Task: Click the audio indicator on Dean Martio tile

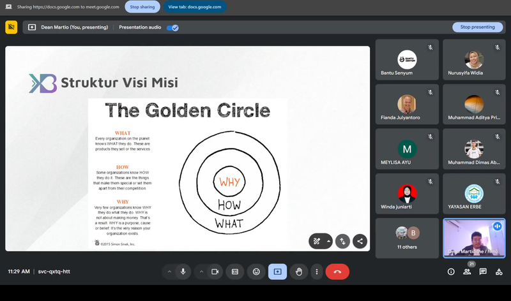Action: pyautogui.click(x=498, y=226)
